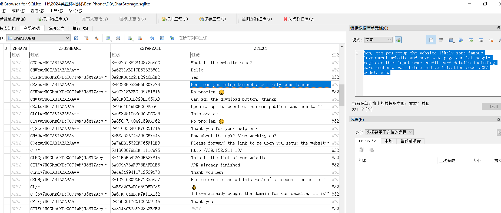Select the cell 'http://59.152.211.13/'
This screenshot has width=501, height=213.
coord(261,150)
